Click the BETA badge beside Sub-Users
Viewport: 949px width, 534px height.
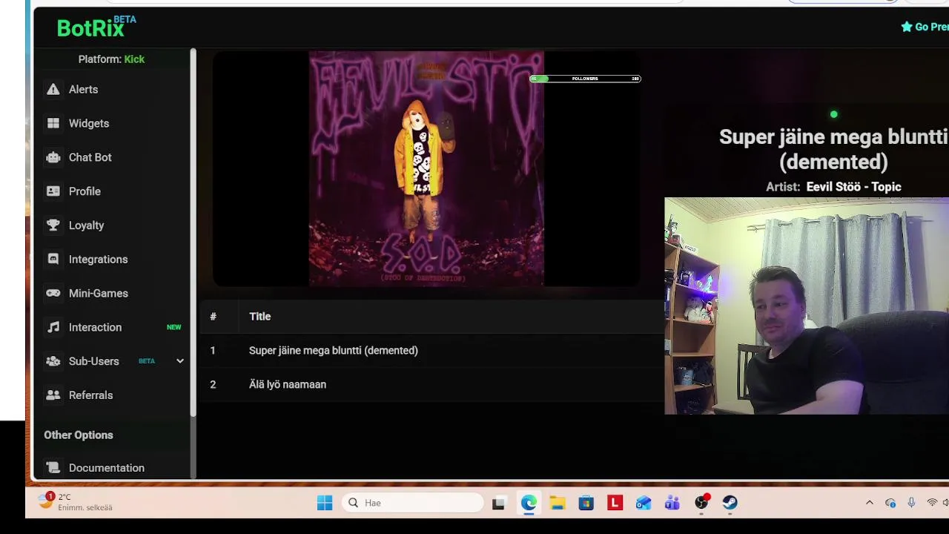(147, 361)
